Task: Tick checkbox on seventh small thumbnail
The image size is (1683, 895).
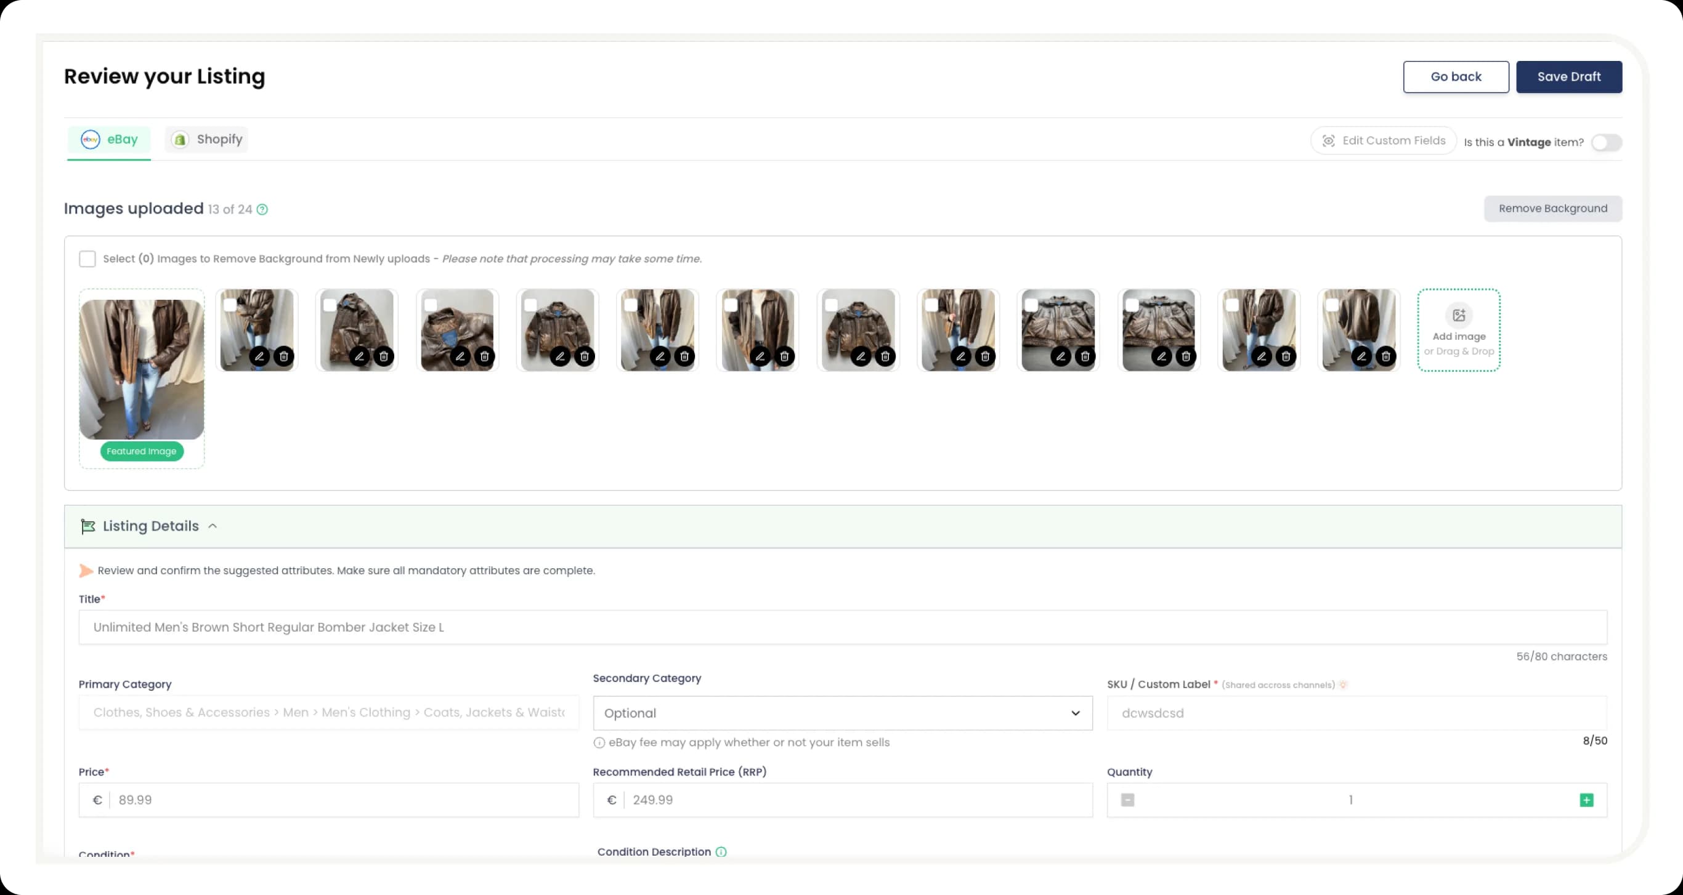Action: pos(831,305)
